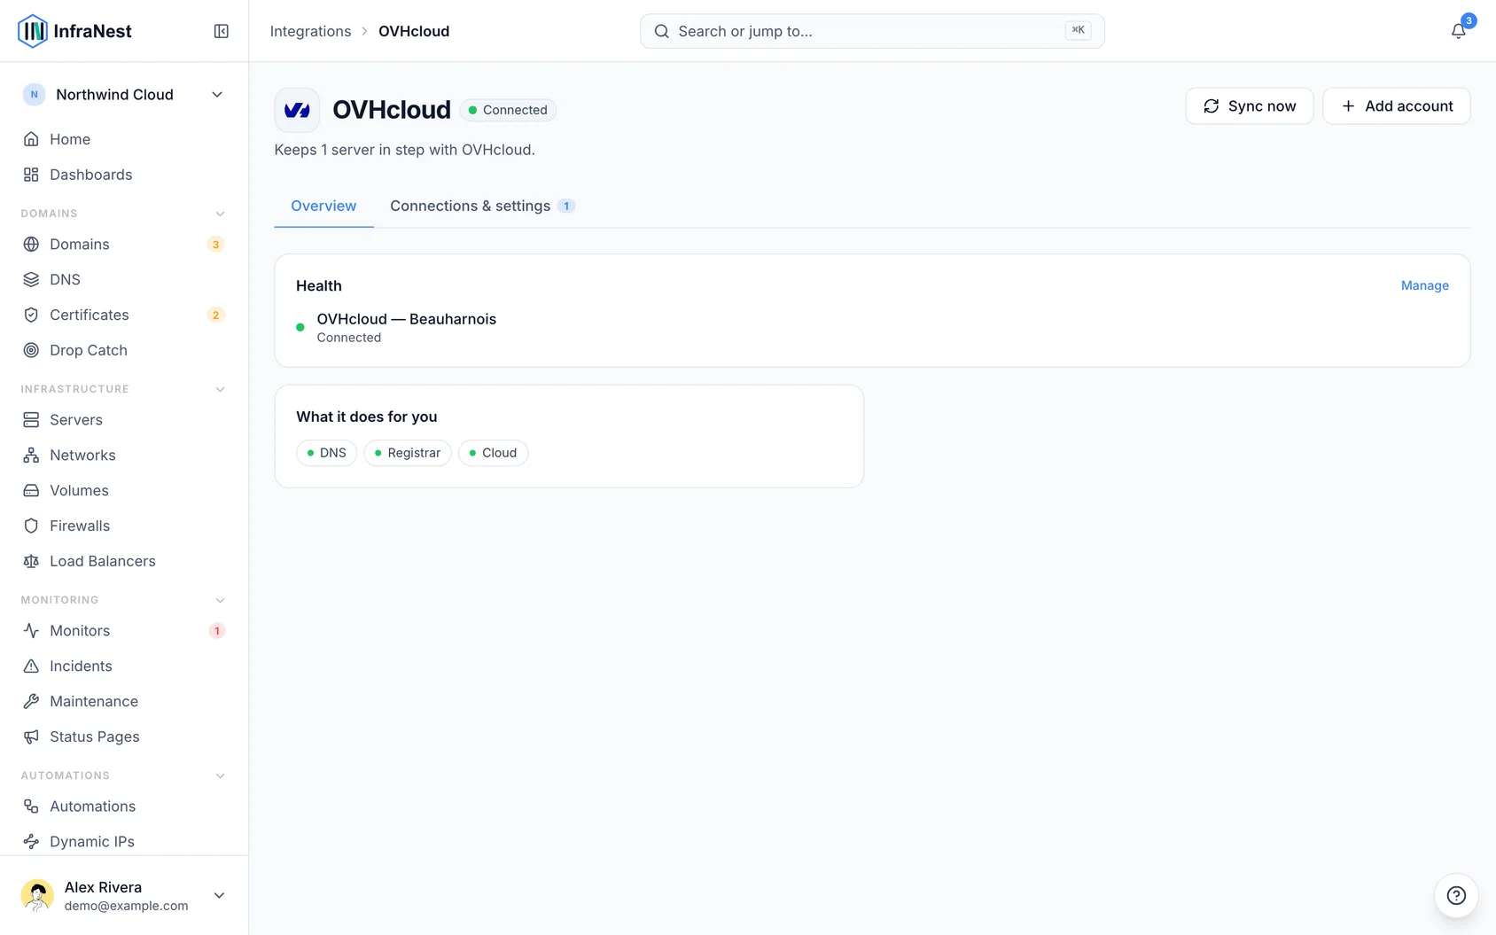Switch to Connections & settings tab
The image size is (1496, 935).
coord(482,206)
